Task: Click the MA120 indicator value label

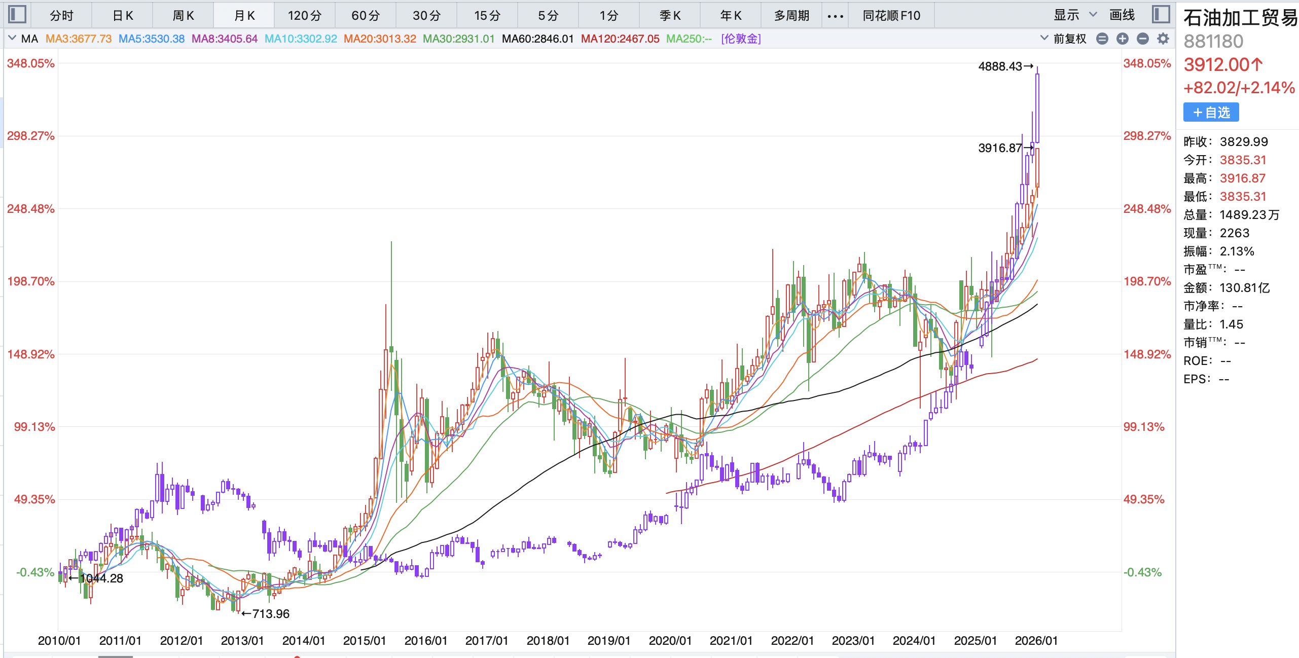Action: [x=620, y=39]
